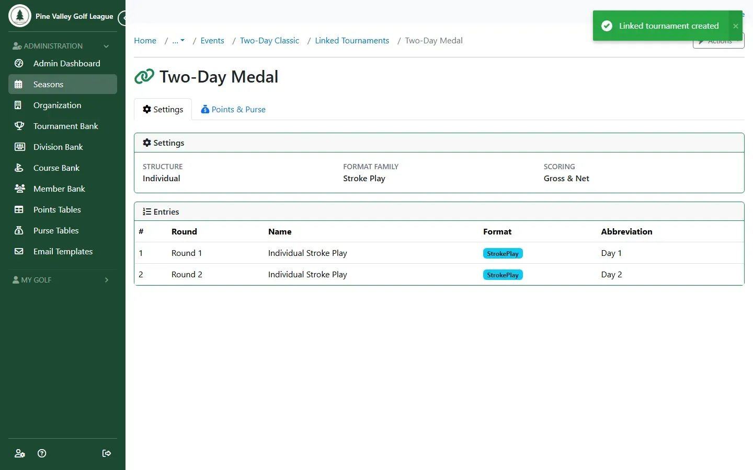The width and height of the screenshot is (753, 470).
Task: Open Admin Dashboard menu item
Action: 63,63
